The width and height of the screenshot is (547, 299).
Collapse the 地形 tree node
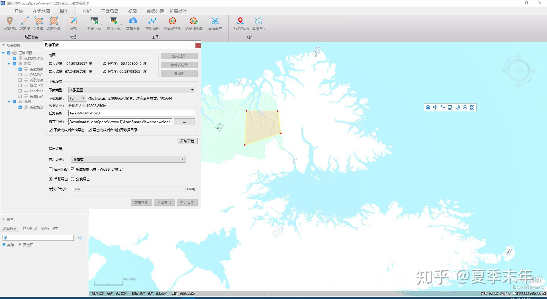click(9, 102)
